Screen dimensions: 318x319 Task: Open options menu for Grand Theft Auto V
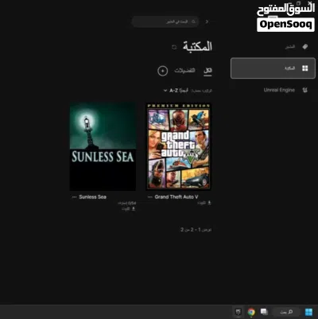150,197
